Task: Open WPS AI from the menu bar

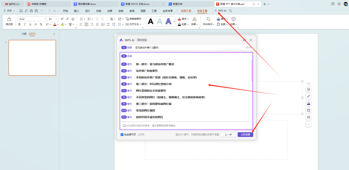Action: point(221,11)
